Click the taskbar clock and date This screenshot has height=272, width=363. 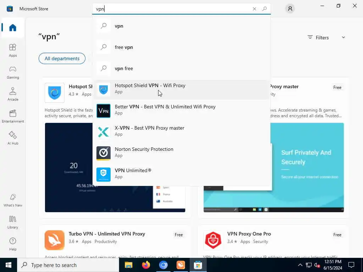[x=333, y=265]
